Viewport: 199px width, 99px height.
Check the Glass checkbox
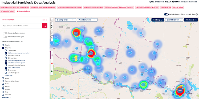pos(3,84)
